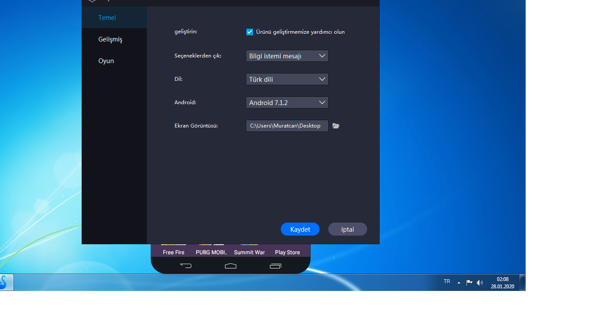The height and width of the screenshot is (332, 590).
Task: Open the clock showing 02:08
Action: 502,283
